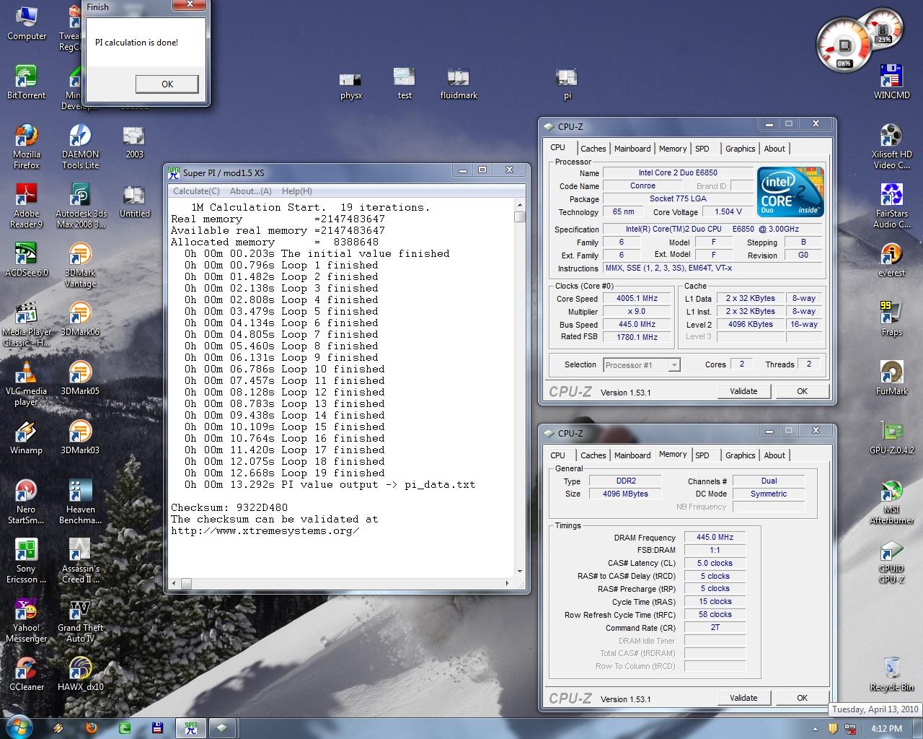Viewport: 923px width, 739px height.
Task: Open ACDSee 6.0 desktop icon
Action: (x=27, y=260)
